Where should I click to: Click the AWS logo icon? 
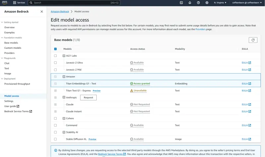pyautogui.click(x=5, y=3)
